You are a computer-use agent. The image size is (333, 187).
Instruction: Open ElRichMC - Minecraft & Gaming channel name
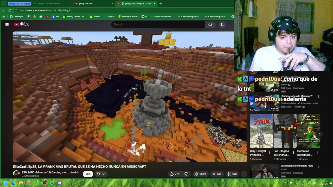point(49,172)
